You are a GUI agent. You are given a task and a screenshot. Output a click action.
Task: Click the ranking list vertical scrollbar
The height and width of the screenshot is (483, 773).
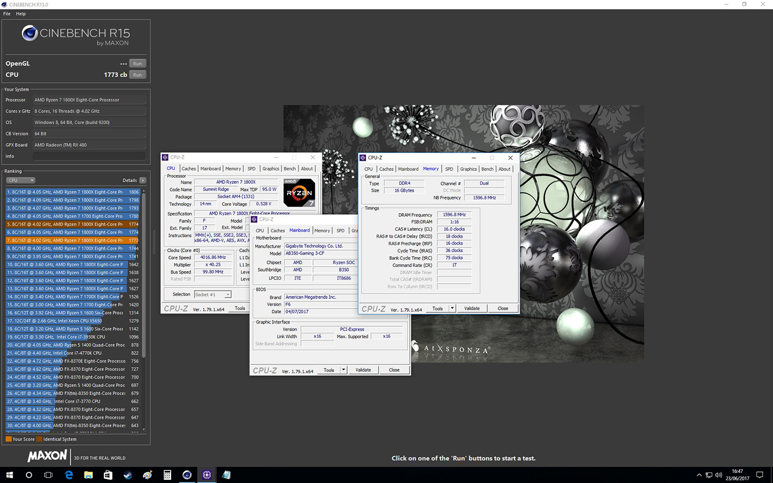(144, 309)
